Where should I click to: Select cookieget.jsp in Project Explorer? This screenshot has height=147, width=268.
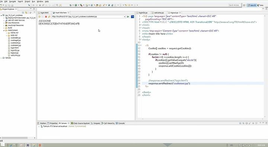[x=16, y=40]
